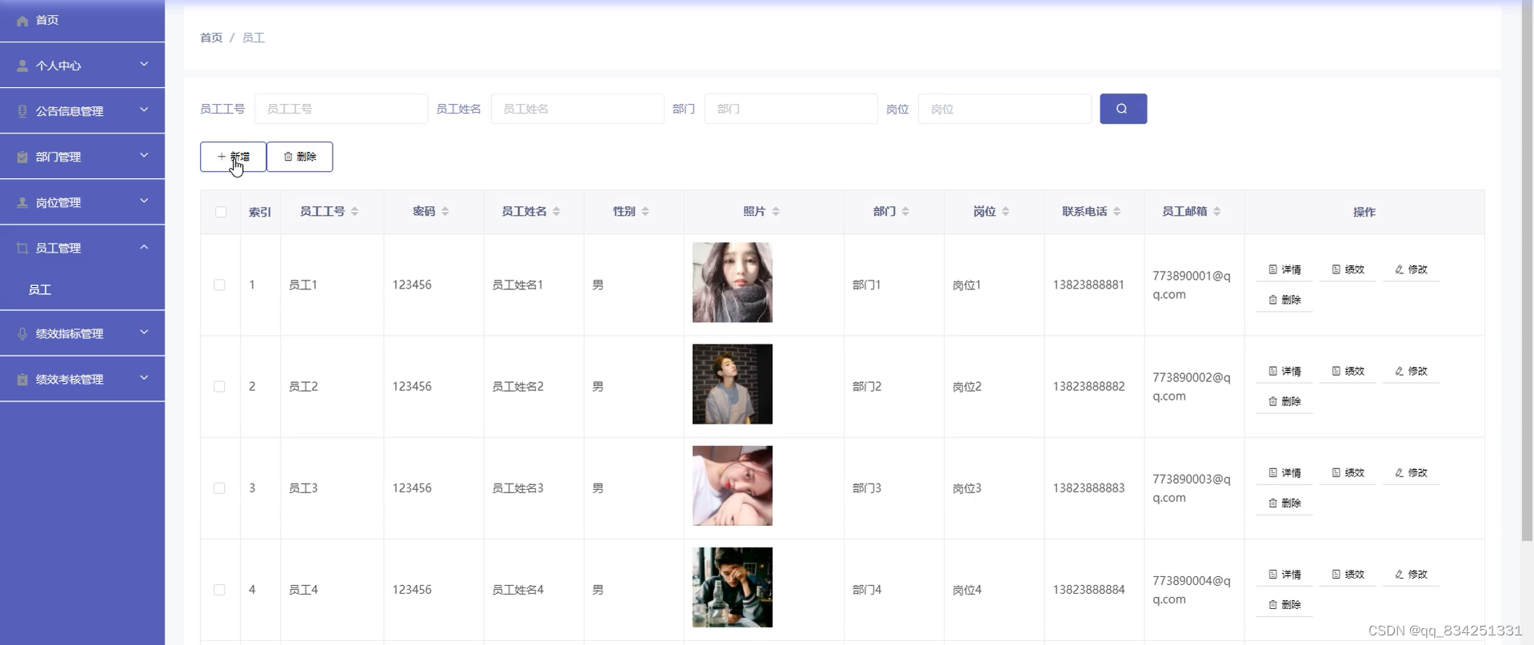
Task: Click 详情 for employee 员工1
Action: click(1284, 270)
